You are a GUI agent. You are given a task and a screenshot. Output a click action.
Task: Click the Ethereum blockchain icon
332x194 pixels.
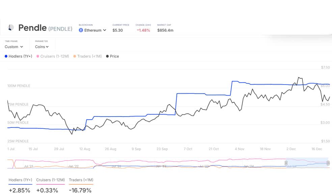click(x=81, y=30)
